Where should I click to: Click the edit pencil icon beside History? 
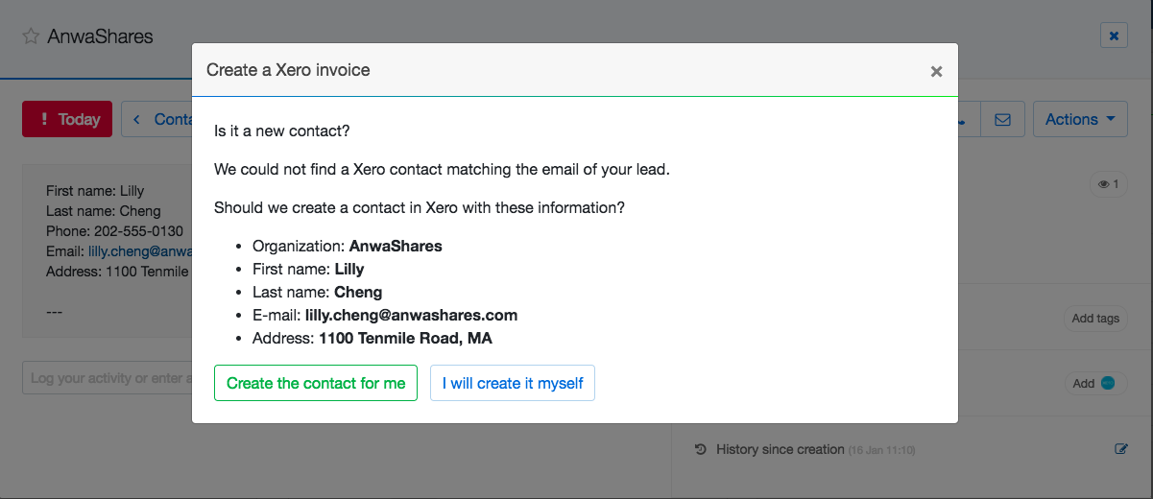[x=1121, y=448]
